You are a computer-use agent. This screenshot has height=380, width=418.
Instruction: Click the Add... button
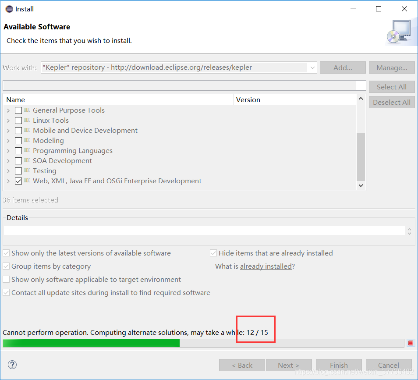coord(343,67)
